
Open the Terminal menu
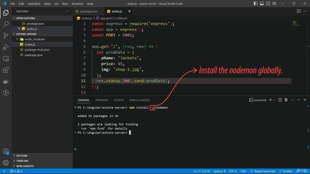click(x=77, y=4)
